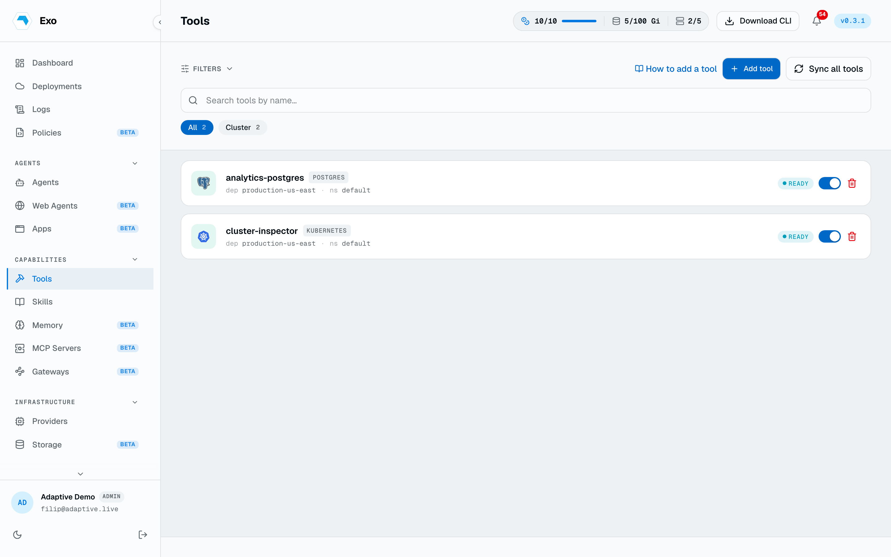Open notifications bell icon
The width and height of the screenshot is (891, 557).
816,21
